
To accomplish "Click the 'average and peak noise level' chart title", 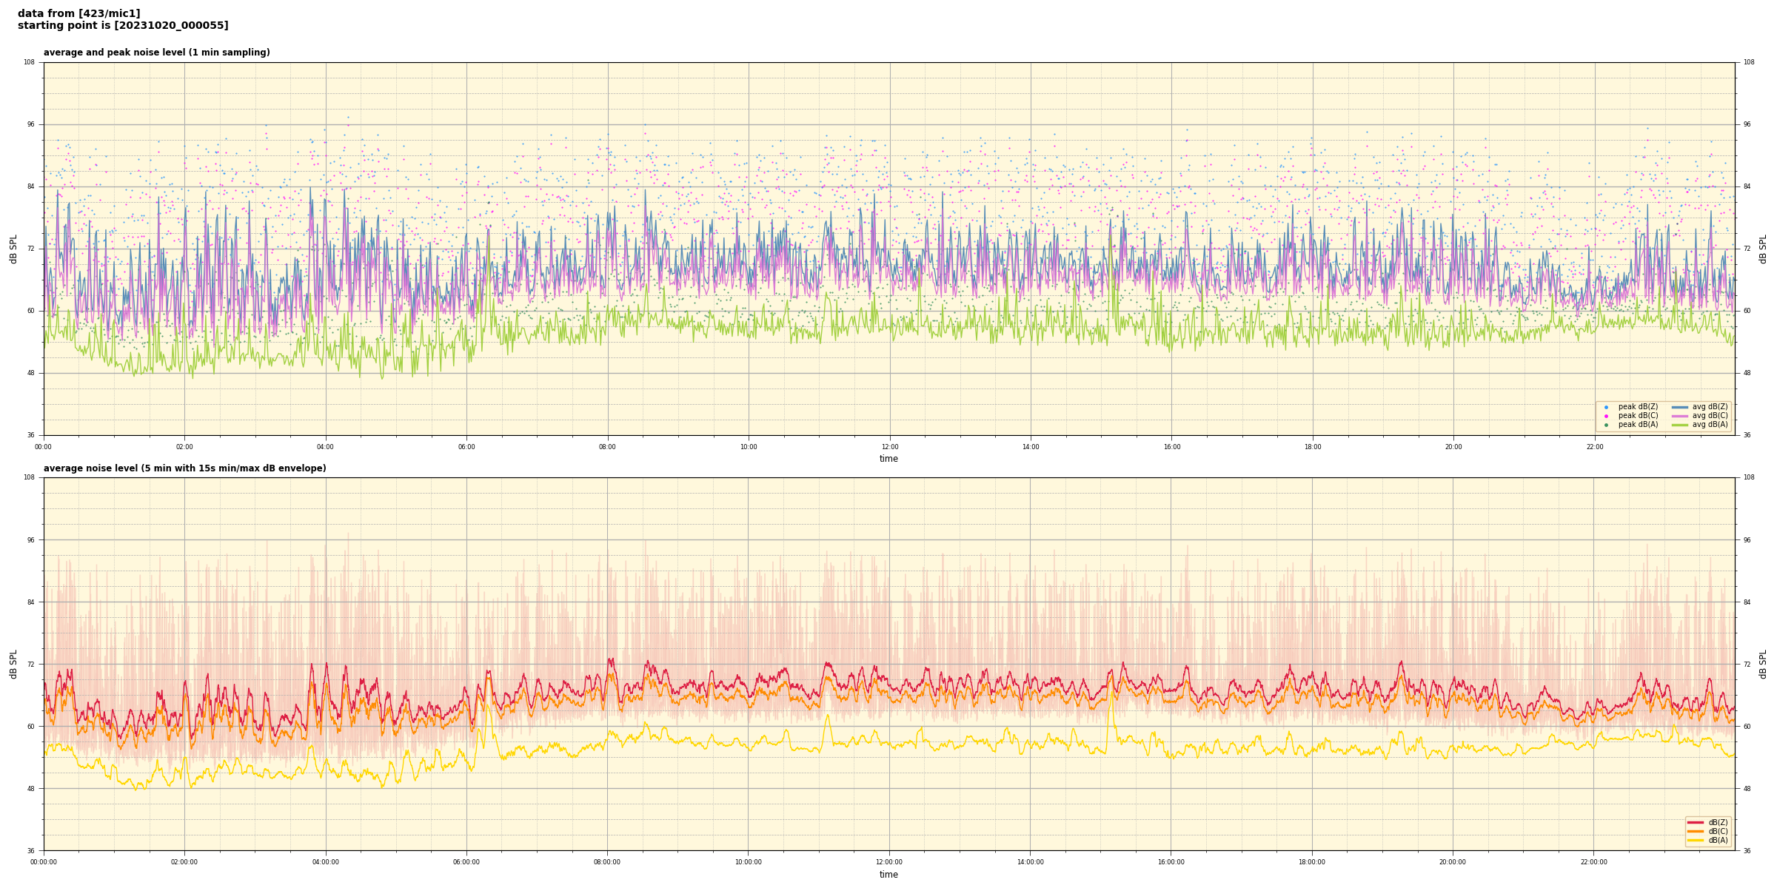I will [x=156, y=53].
